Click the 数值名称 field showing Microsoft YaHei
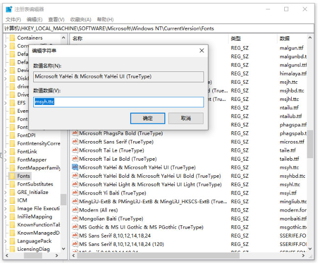This screenshot has width=318, height=264. point(118,76)
